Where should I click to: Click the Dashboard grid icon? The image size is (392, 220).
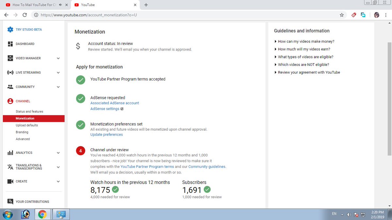(10, 44)
